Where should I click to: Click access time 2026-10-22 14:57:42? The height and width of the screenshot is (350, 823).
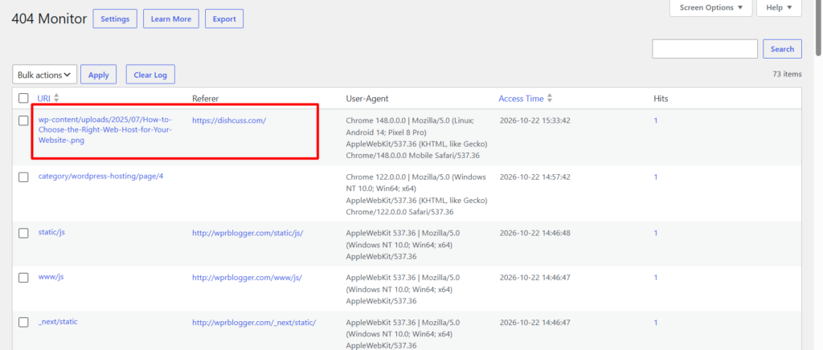(534, 177)
